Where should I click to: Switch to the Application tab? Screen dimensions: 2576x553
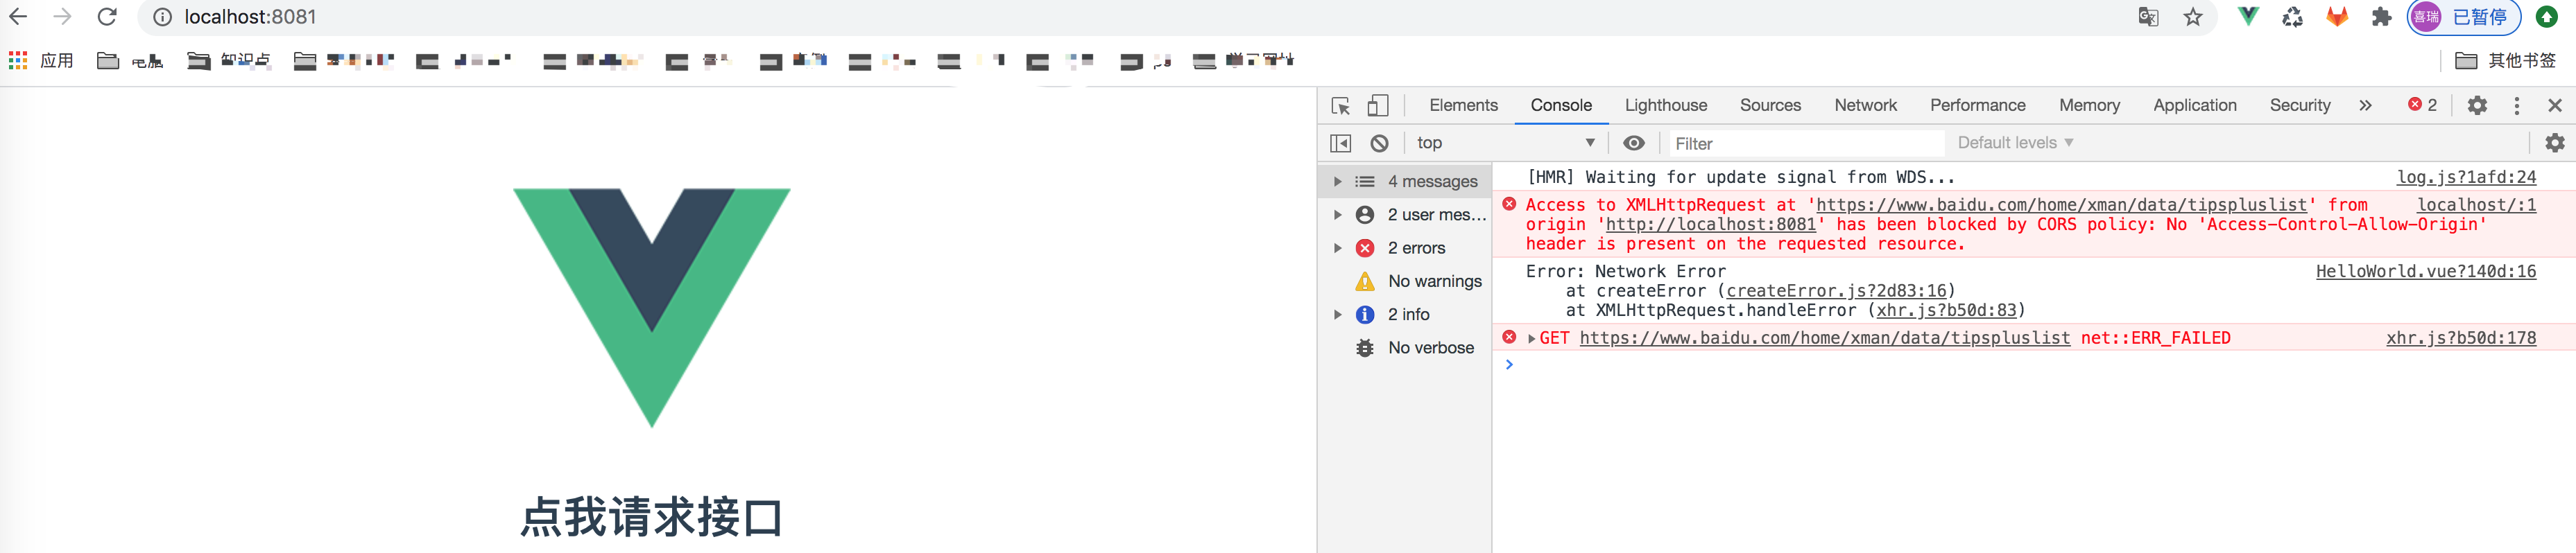[2194, 105]
